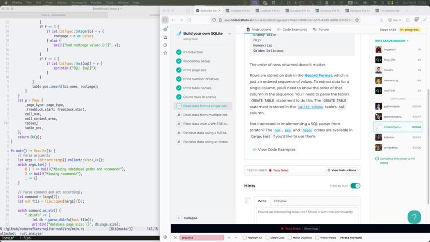Select the Read data from multiple columns stage
The height and width of the screenshot is (242, 430).
tap(202, 115)
